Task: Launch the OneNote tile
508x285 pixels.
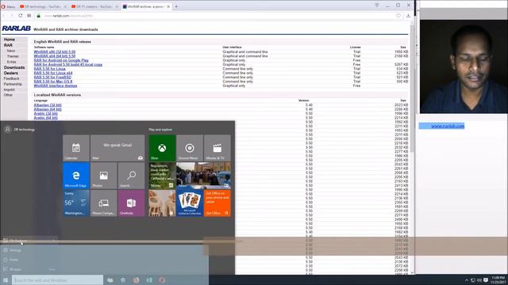Action: point(131,203)
